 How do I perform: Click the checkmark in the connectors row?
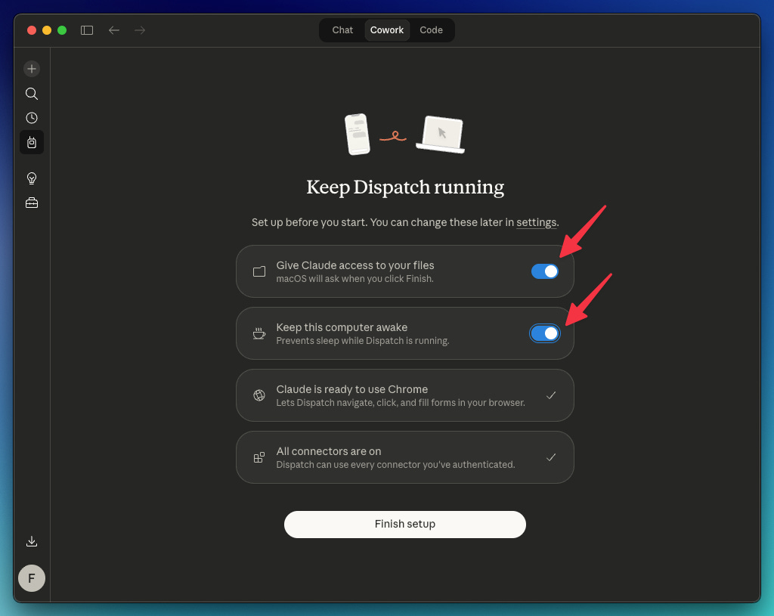tap(551, 457)
